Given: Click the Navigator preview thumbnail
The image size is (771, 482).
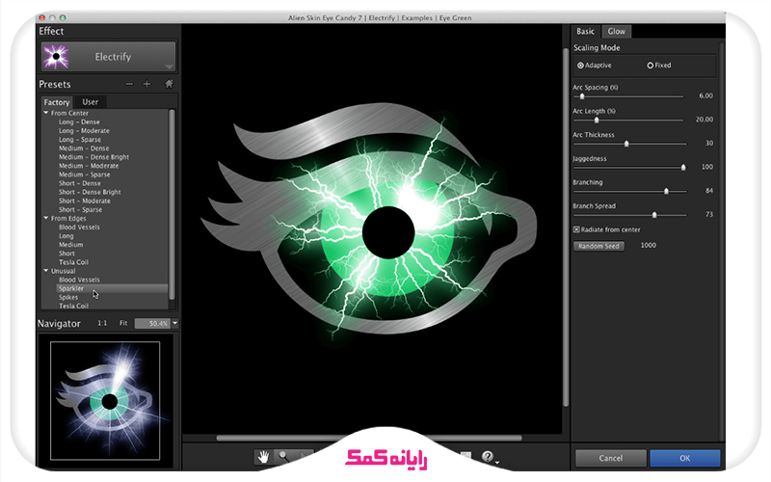Looking at the screenshot, I should tap(105, 401).
